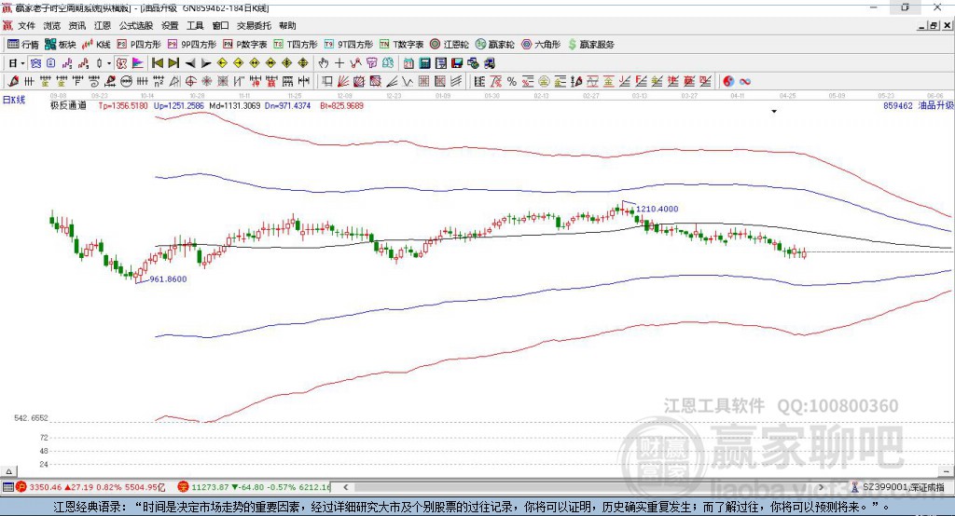Toggle the highlighted 权 adjustment icon

click(x=122, y=63)
